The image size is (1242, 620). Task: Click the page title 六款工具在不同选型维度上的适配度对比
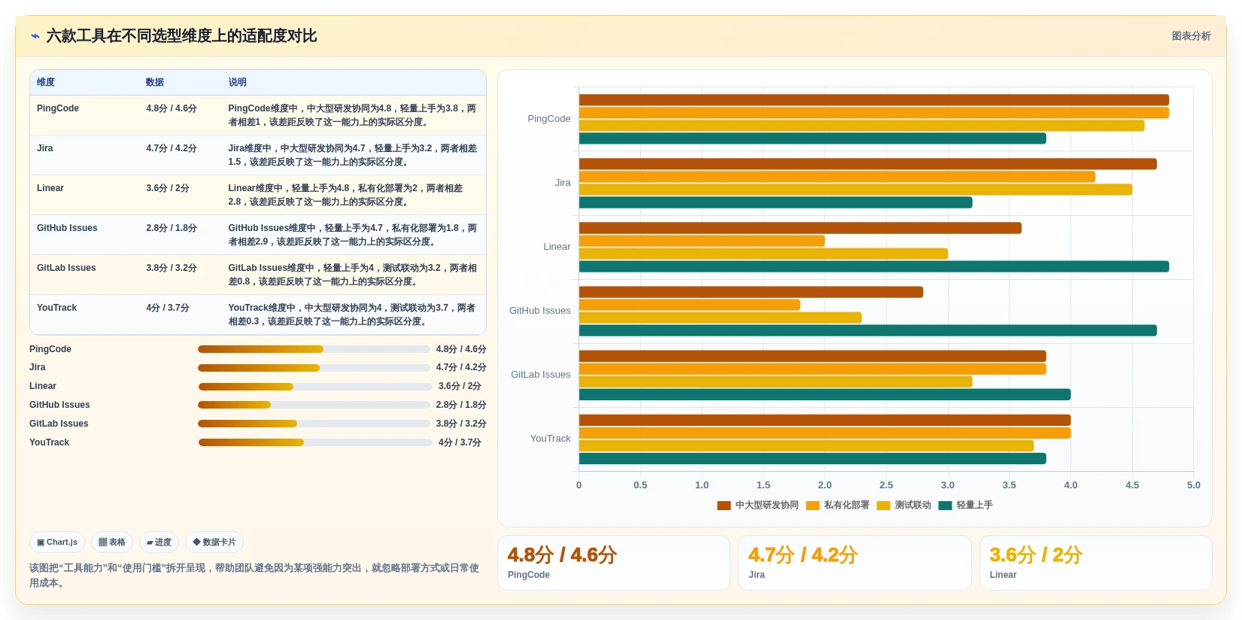(181, 36)
